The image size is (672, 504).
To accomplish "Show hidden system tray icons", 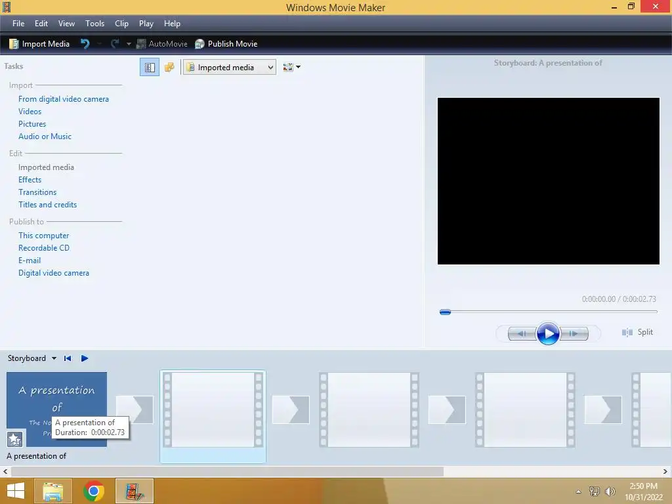I will [578, 492].
